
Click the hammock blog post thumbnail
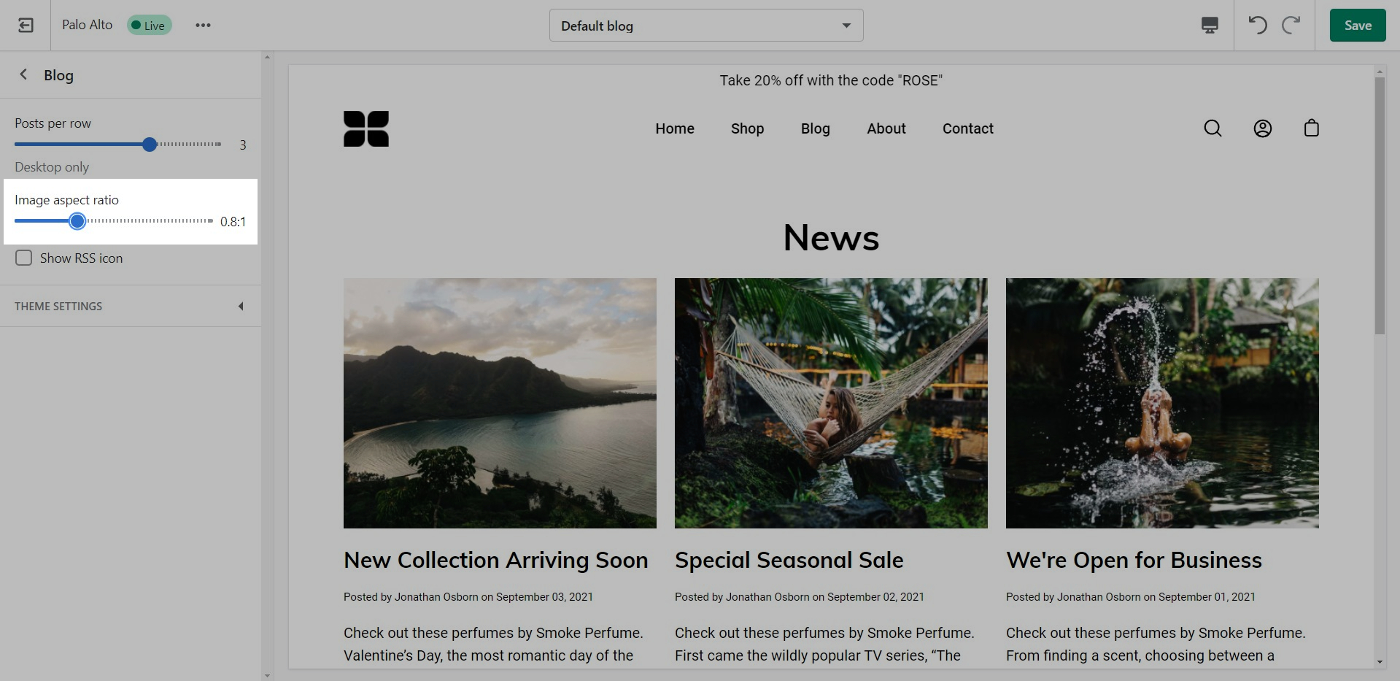coord(830,403)
